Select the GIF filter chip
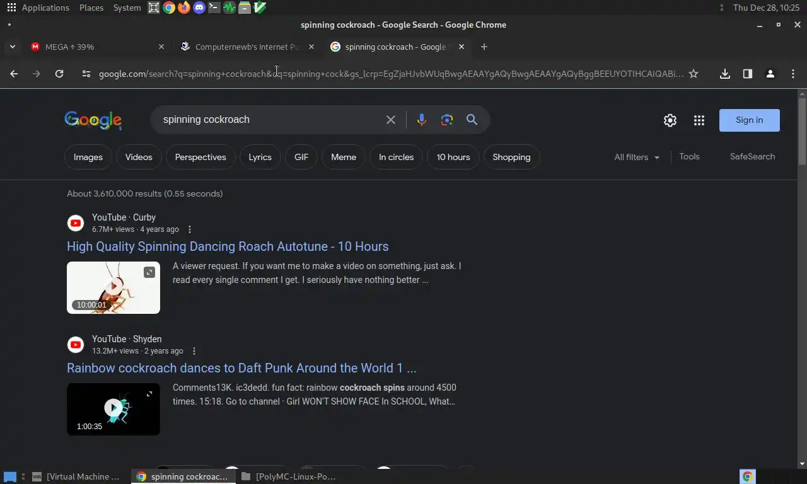The height and width of the screenshot is (484, 807). tap(301, 157)
